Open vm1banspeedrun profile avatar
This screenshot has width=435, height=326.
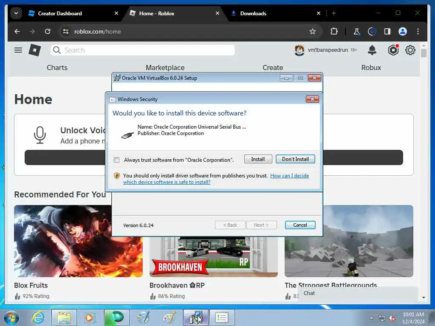click(x=299, y=50)
